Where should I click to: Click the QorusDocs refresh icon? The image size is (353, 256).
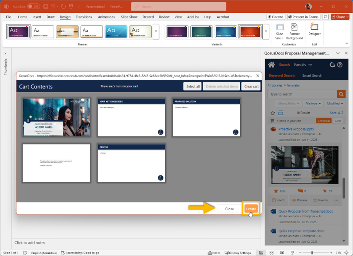tap(332, 65)
